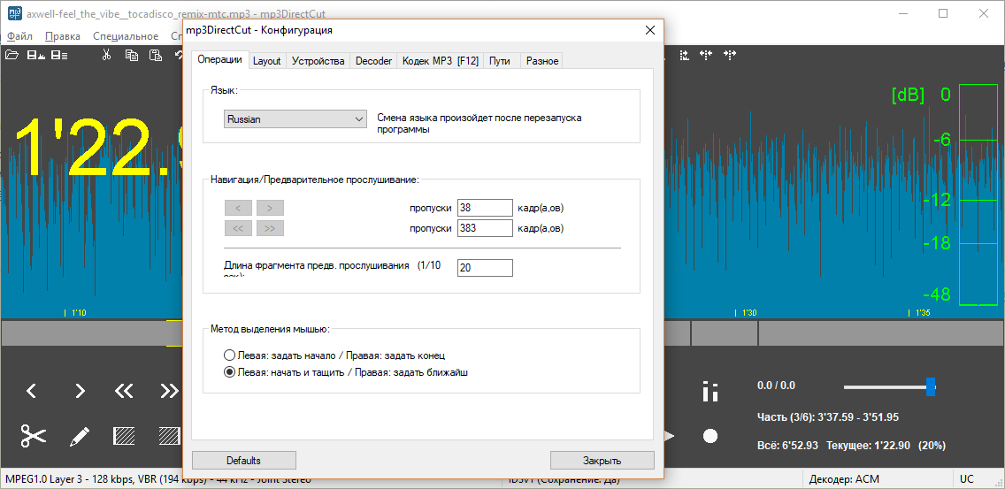Image resolution: width=1005 pixels, height=489 pixels.
Task: Click the double-arrow fast rewind button
Action: pos(124,390)
